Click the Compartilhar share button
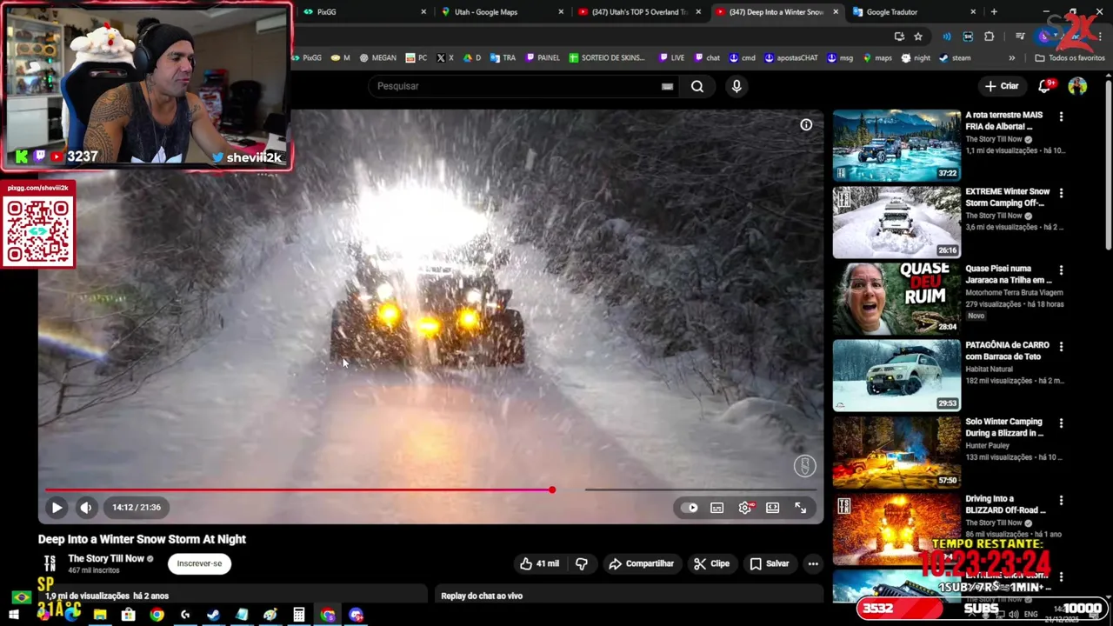The height and width of the screenshot is (626, 1113). click(642, 563)
